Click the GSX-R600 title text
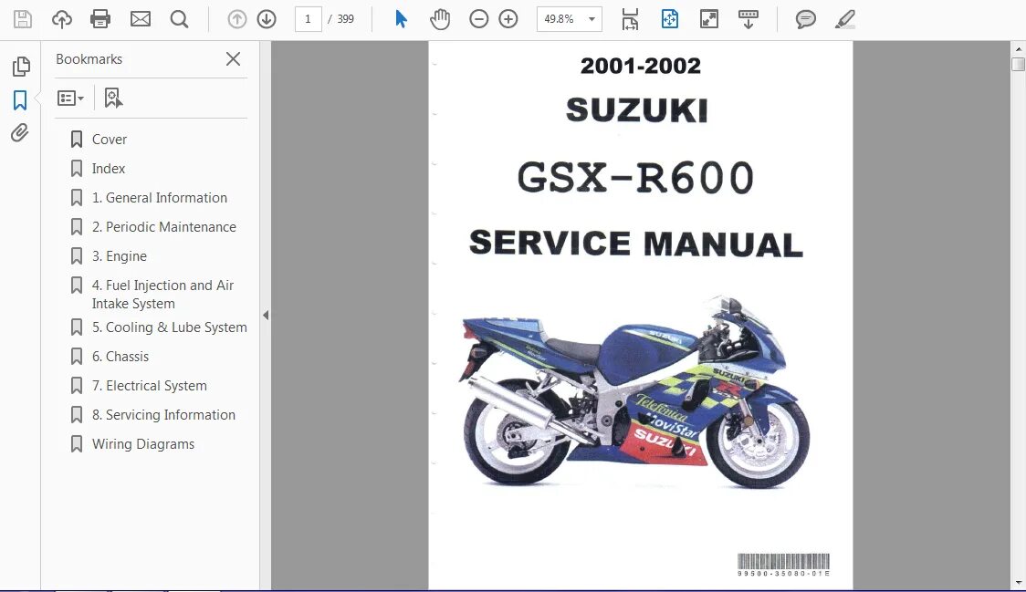This screenshot has height=592, width=1026. (635, 178)
